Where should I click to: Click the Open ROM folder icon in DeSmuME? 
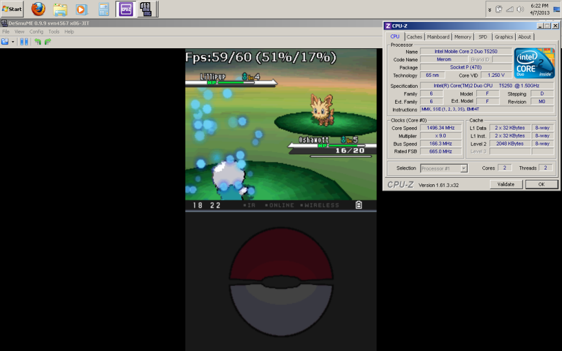point(4,42)
